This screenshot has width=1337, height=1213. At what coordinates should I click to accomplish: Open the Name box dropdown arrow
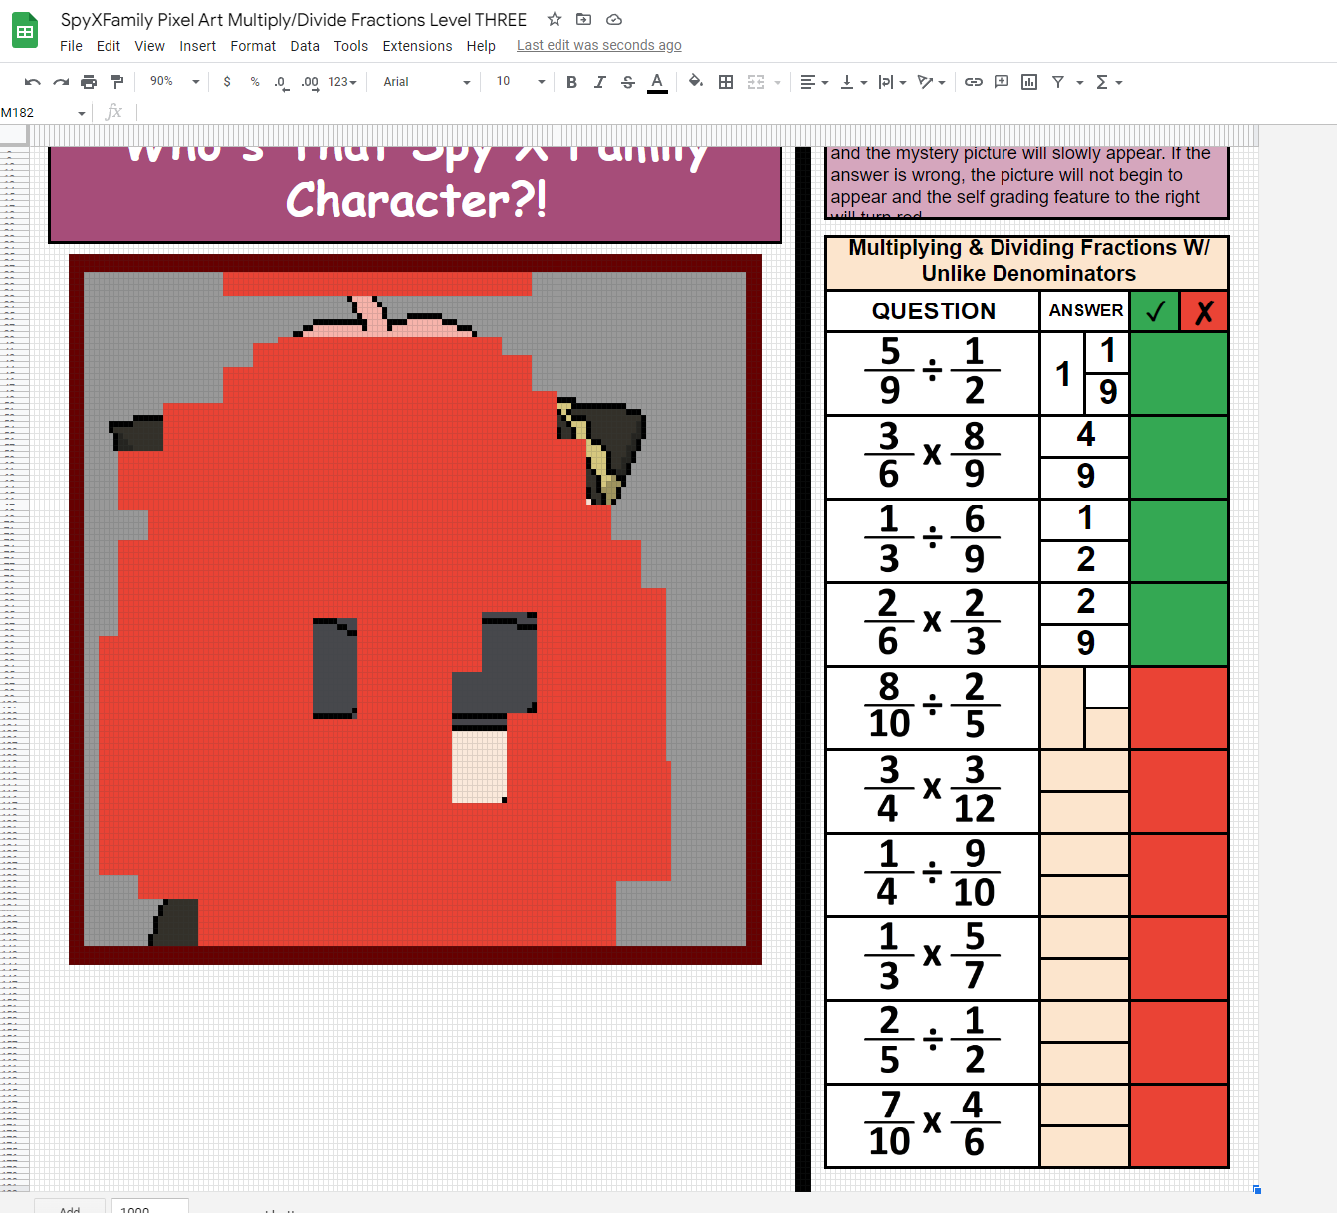(x=82, y=113)
